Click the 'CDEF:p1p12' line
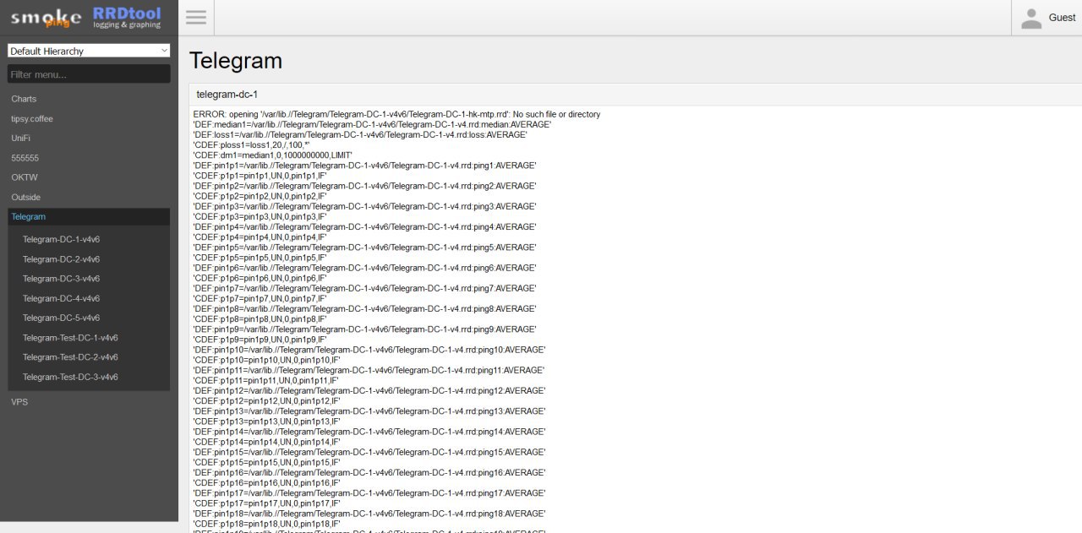Image resolution: width=1082 pixels, height=533 pixels. [266, 400]
